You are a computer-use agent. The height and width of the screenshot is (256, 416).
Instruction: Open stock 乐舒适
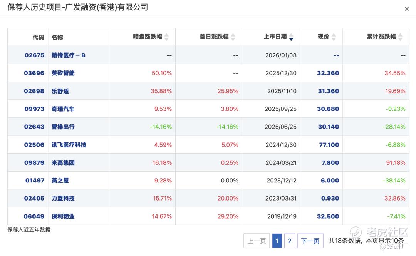[60, 91]
